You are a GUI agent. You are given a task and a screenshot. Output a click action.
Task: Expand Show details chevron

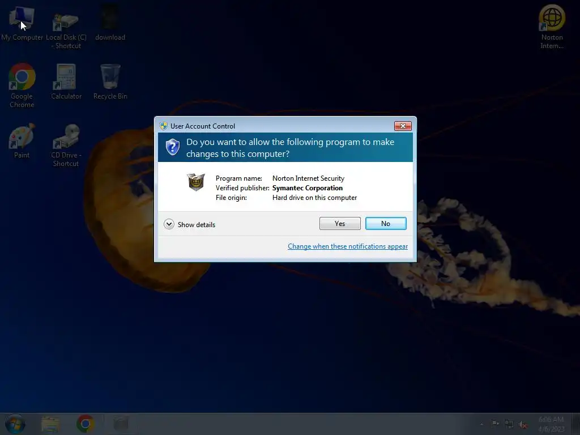pyautogui.click(x=169, y=224)
